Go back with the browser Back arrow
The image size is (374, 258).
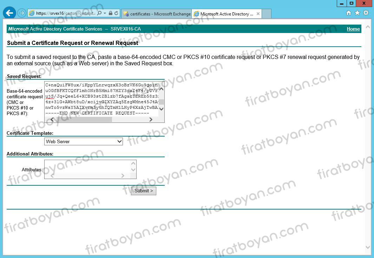[x=9, y=13]
